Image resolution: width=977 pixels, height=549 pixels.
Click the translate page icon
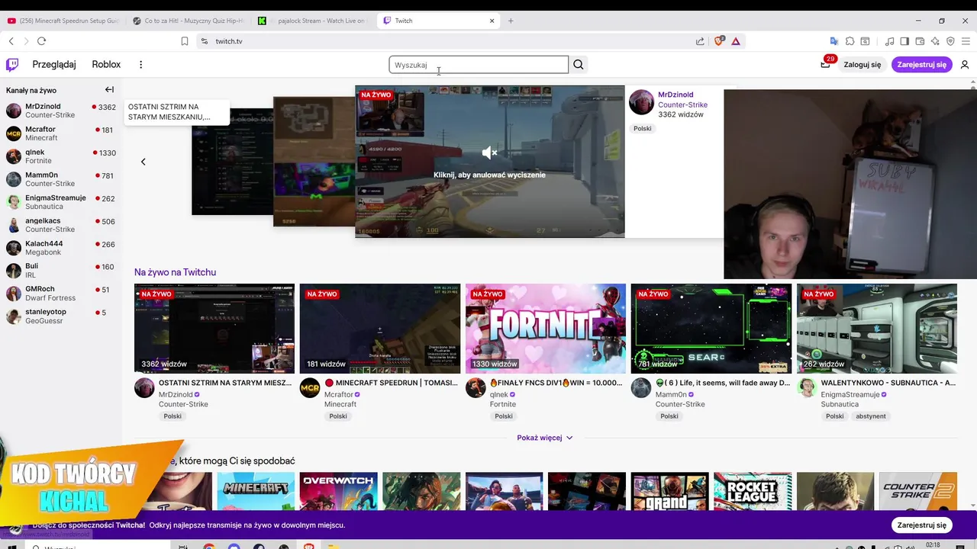tap(834, 41)
